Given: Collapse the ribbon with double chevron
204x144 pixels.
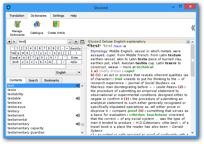Looking at the screenshot, I should [x=193, y=28].
